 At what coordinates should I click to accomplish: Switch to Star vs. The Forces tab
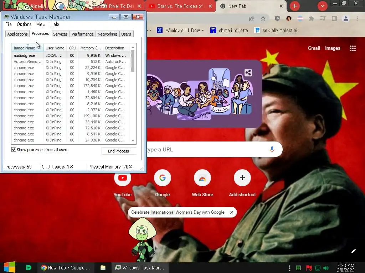pos(180,6)
